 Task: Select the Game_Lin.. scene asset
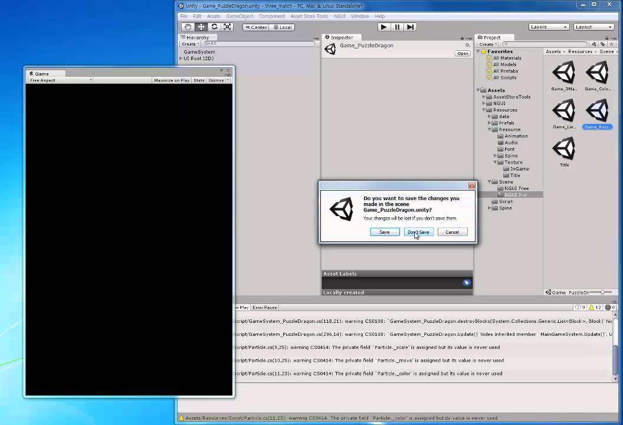point(564,114)
